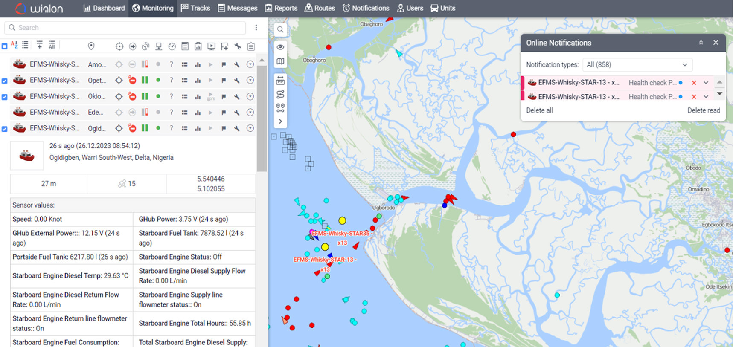The width and height of the screenshot is (733, 347).
Task: Click Delete read in notifications
Action: (x=703, y=110)
